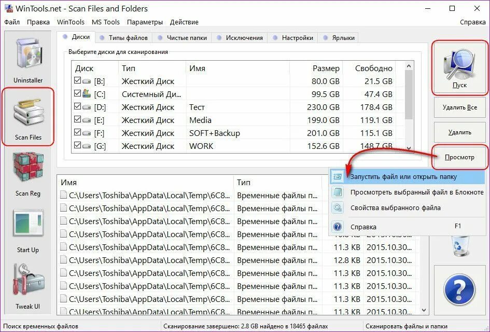This screenshot has height=332, width=490.
Task: Sort results by Тип column header
Action: tap(277, 182)
